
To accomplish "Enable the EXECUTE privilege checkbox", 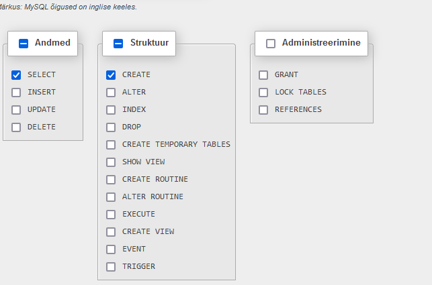I will [111, 215].
